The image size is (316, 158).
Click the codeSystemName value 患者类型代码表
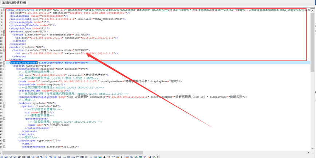pyautogui.click(x=137, y=82)
